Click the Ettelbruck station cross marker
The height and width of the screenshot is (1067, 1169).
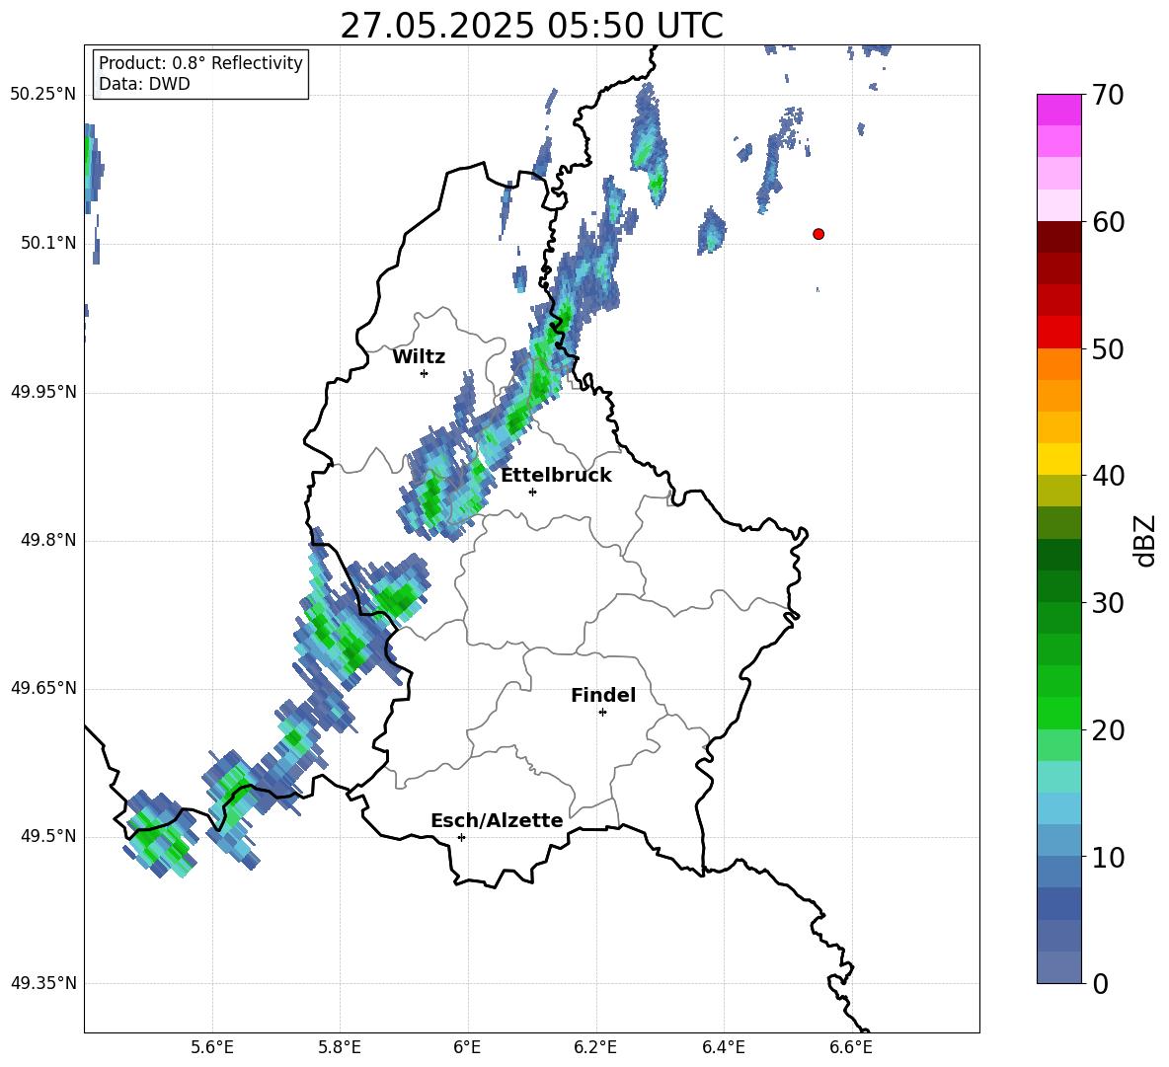(x=532, y=492)
